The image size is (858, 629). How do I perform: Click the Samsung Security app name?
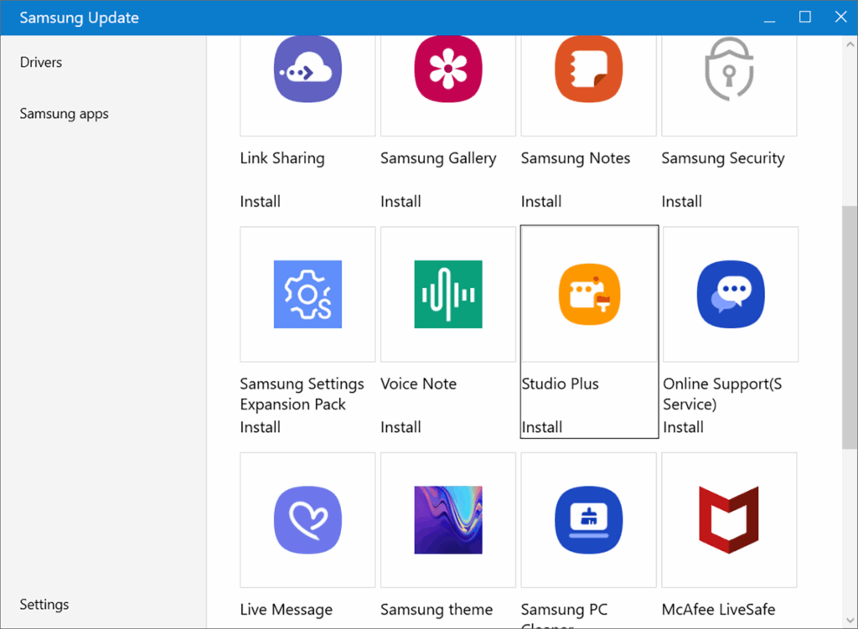[723, 158]
